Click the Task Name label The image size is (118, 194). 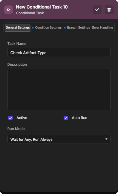17,44
